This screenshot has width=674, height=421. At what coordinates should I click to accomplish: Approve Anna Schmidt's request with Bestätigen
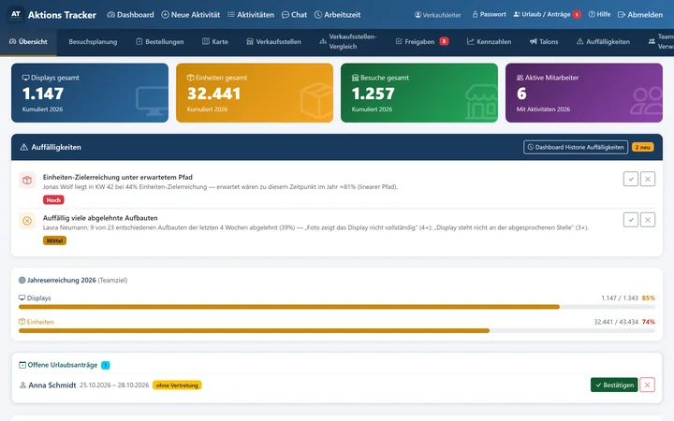tap(614, 385)
